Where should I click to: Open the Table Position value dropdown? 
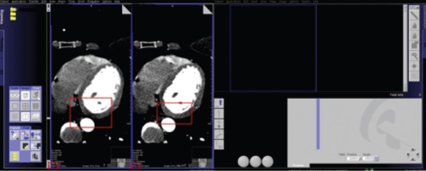tap(360, 159)
